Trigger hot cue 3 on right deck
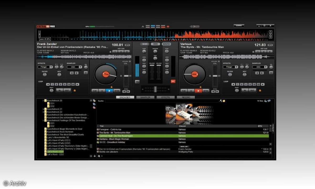 [270, 52]
